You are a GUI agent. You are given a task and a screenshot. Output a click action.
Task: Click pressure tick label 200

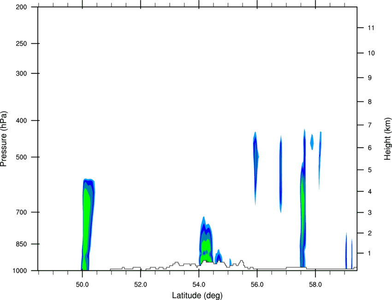click(21, 7)
